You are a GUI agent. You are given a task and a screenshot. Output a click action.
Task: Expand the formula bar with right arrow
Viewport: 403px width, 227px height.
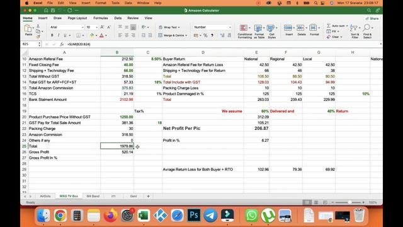point(380,44)
